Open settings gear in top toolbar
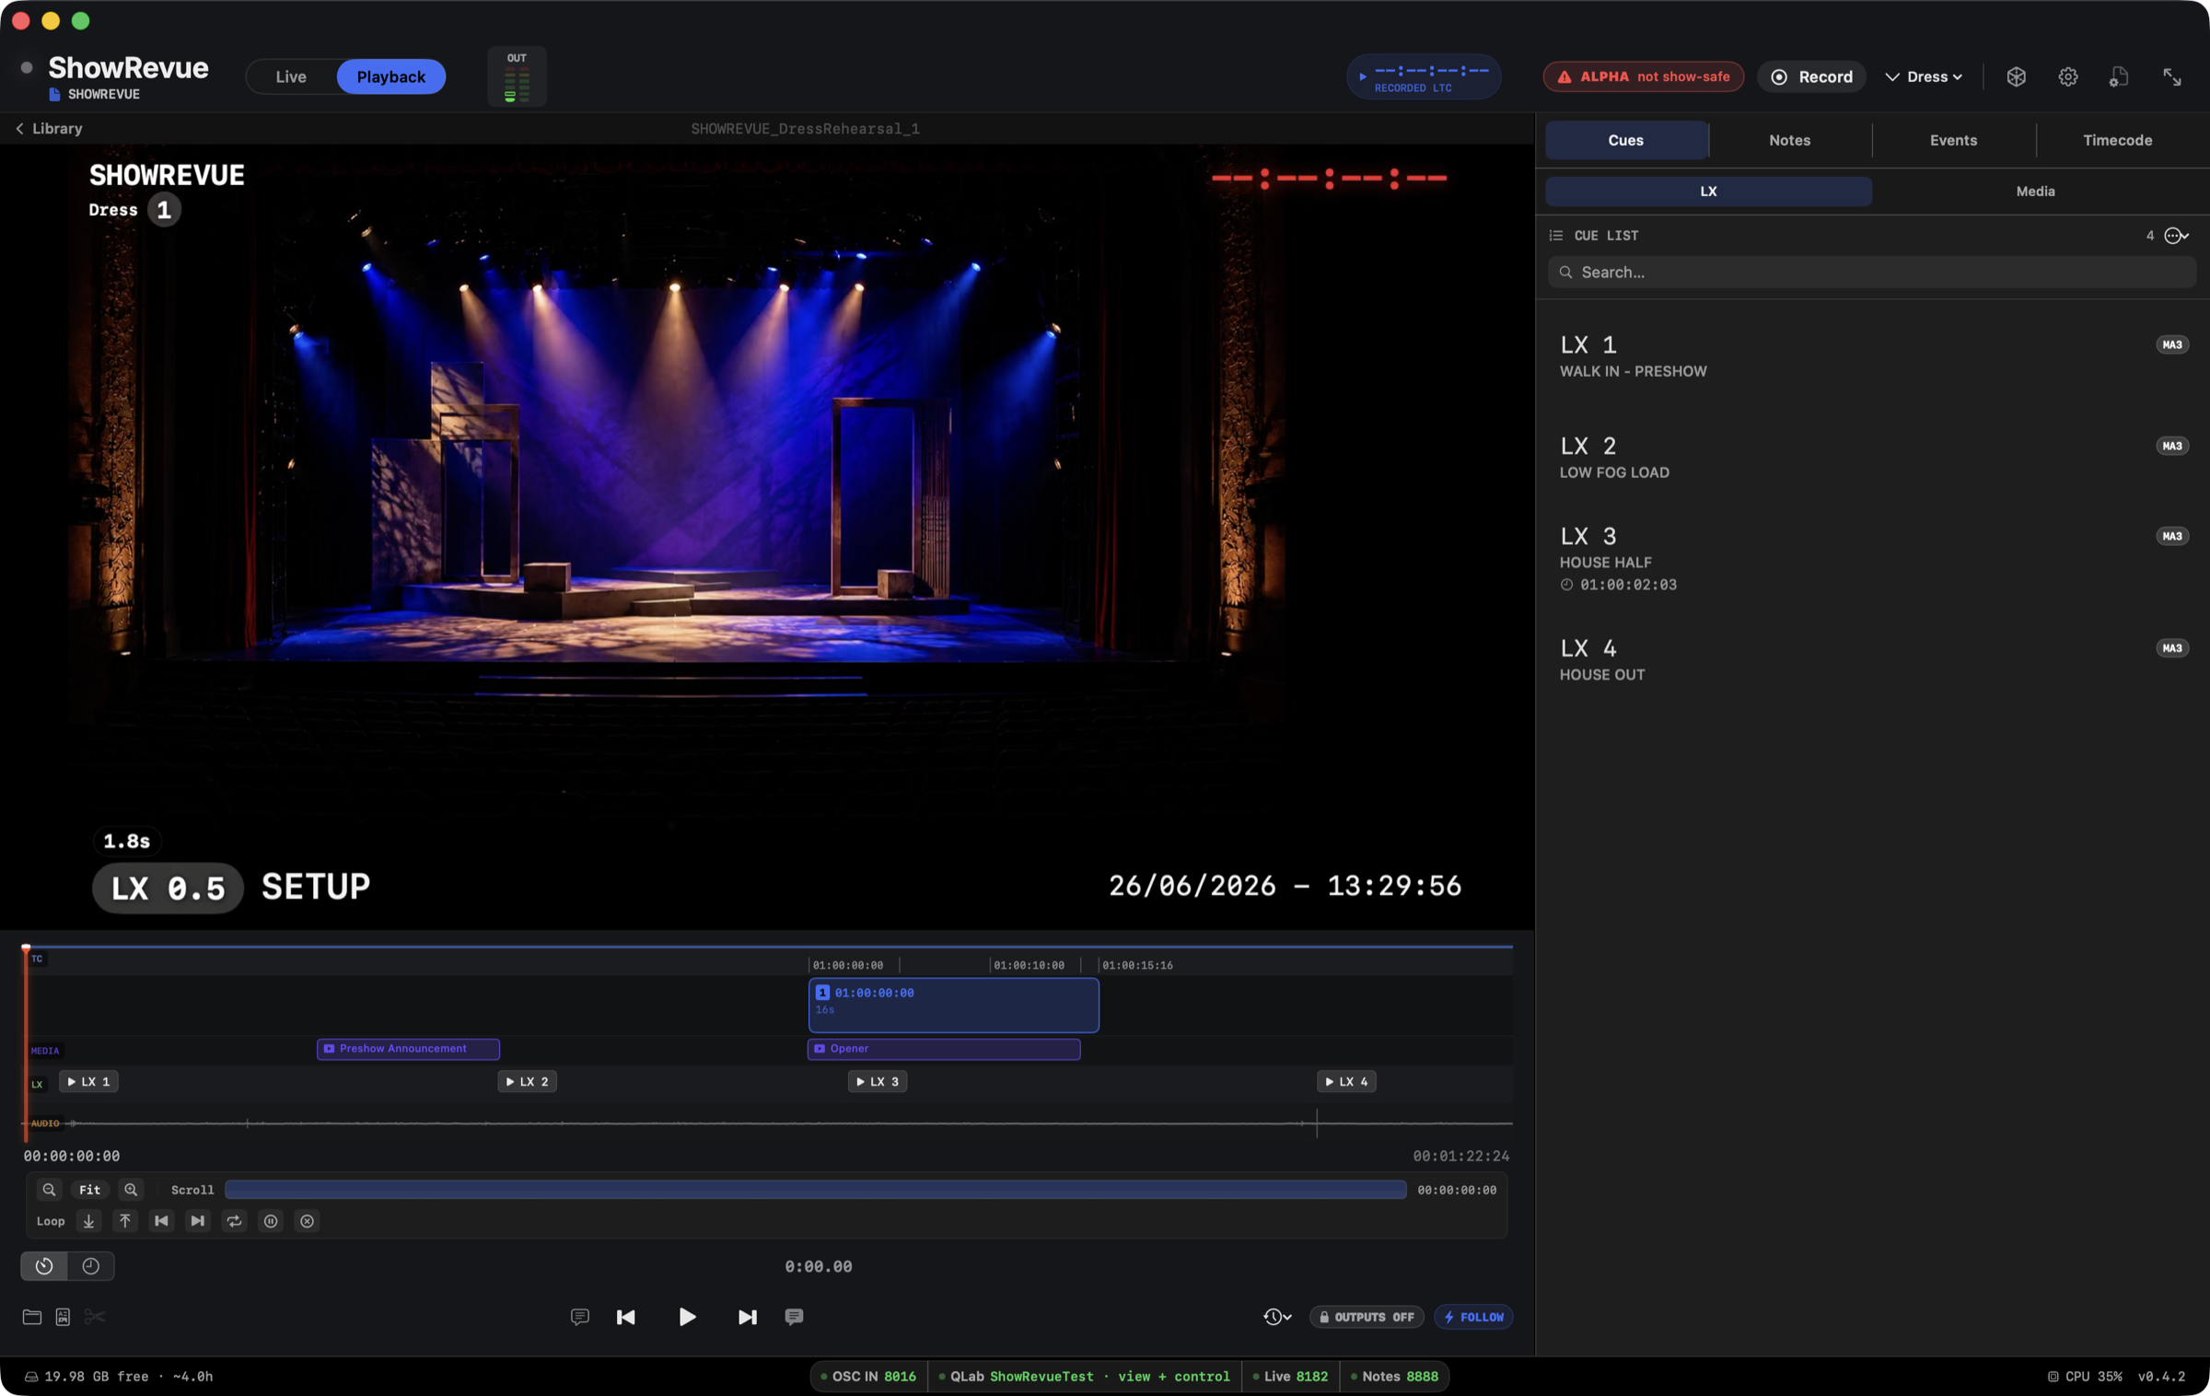 tap(2067, 76)
